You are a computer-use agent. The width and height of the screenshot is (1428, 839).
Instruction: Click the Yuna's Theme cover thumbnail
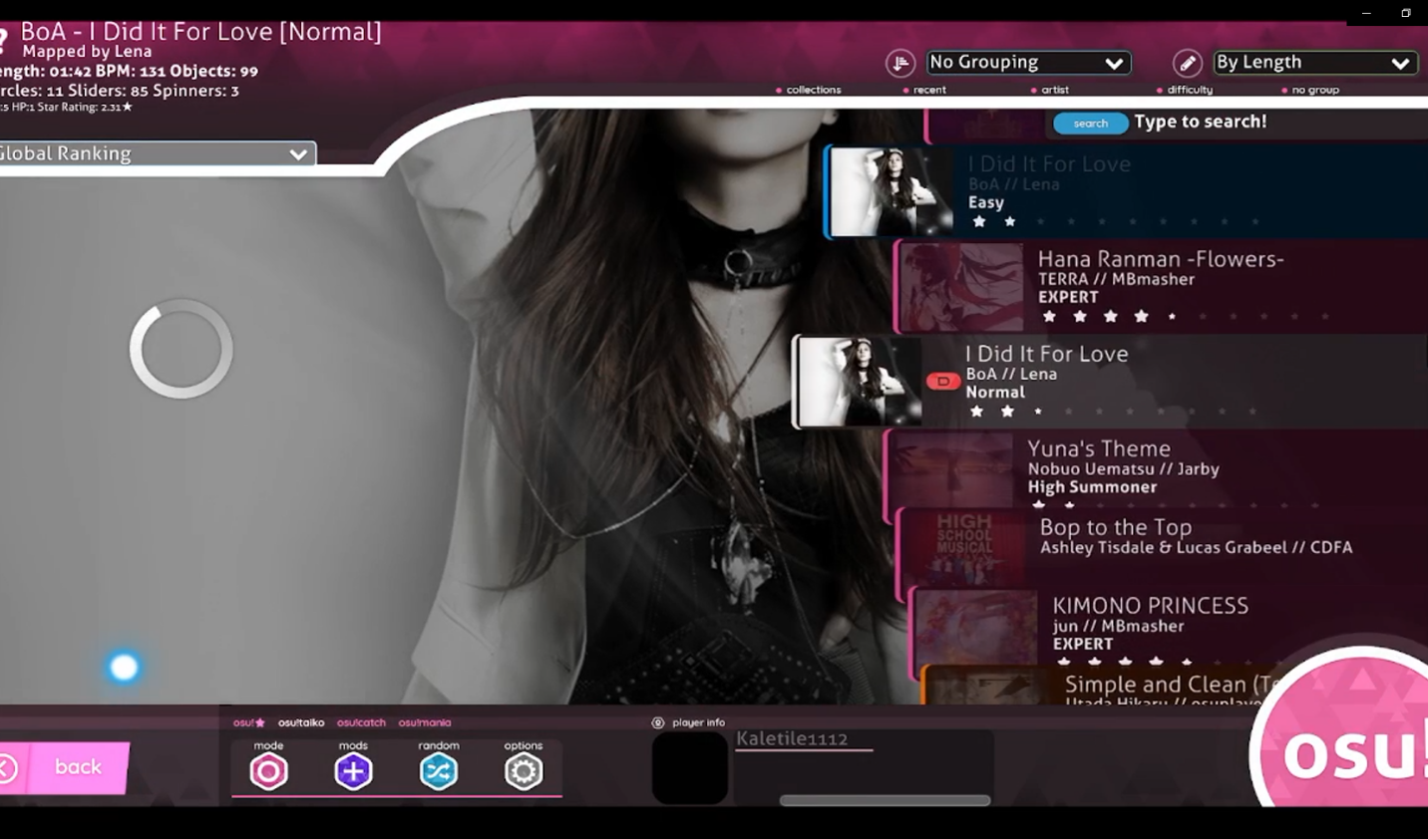tap(952, 468)
